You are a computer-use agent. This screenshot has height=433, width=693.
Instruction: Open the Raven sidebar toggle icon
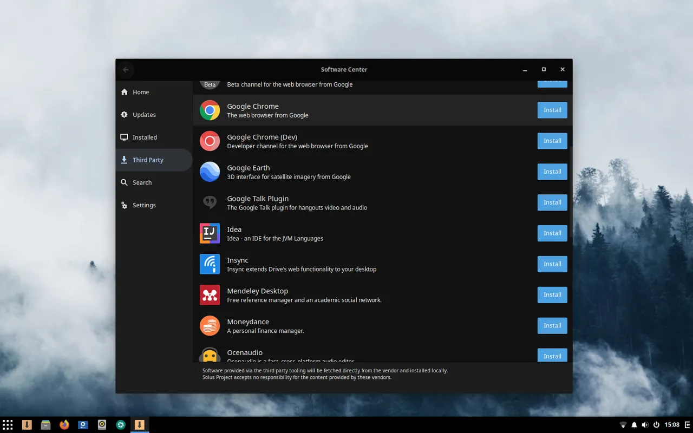tap(687, 425)
